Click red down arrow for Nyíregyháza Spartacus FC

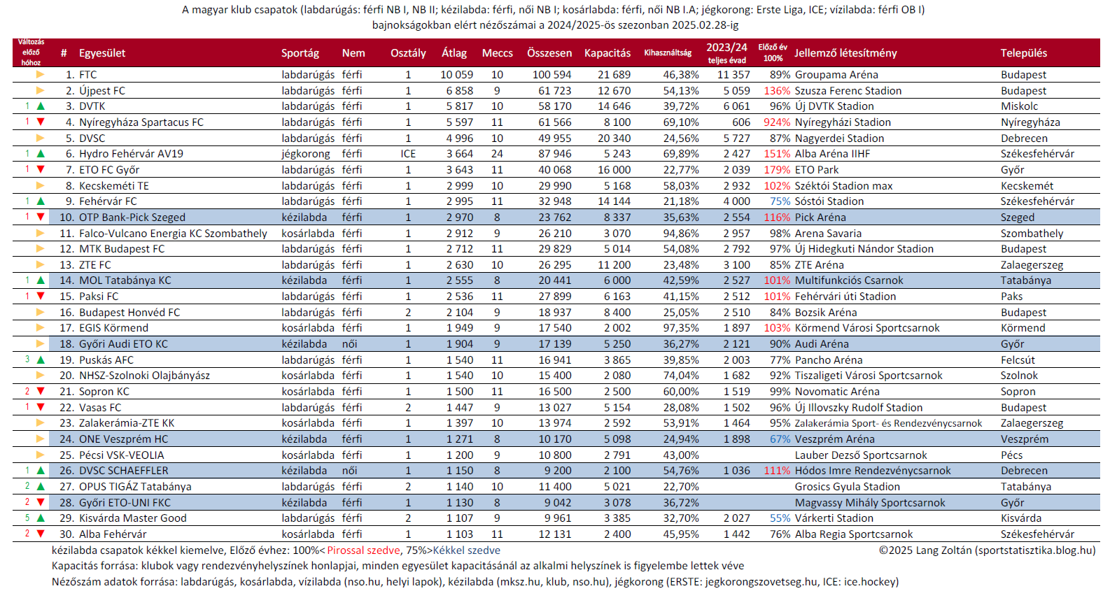(x=41, y=122)
